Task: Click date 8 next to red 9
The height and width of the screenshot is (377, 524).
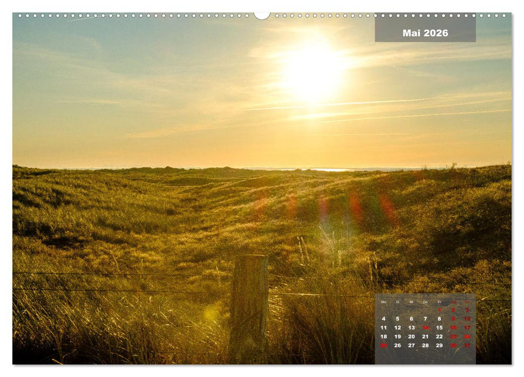Action: (439, 318)
